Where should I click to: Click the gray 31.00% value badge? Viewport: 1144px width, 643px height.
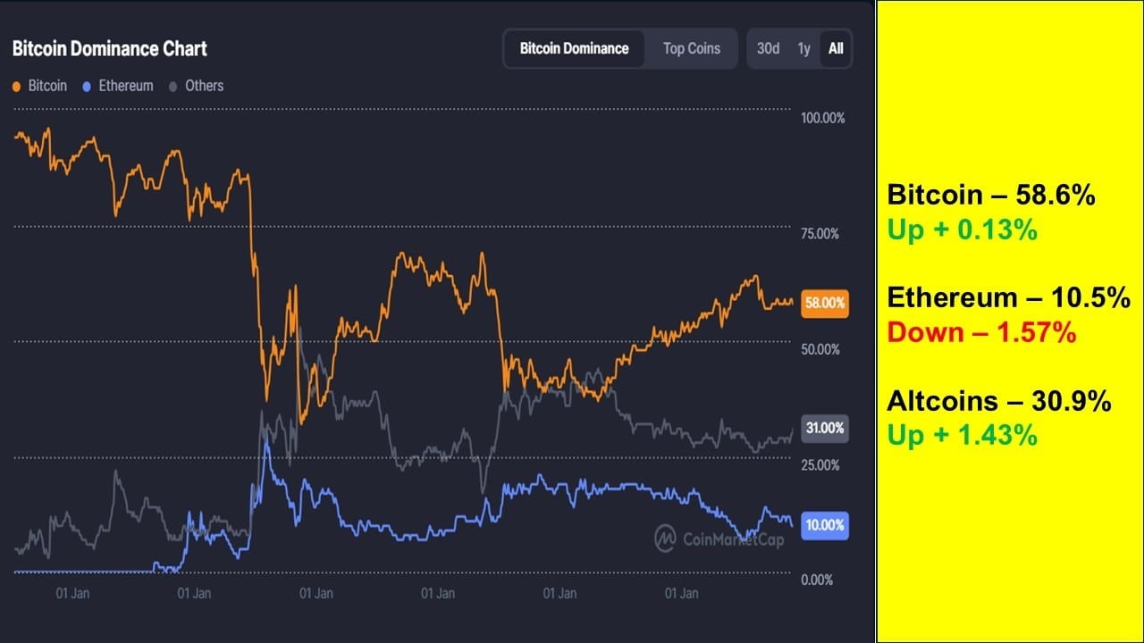824,428
